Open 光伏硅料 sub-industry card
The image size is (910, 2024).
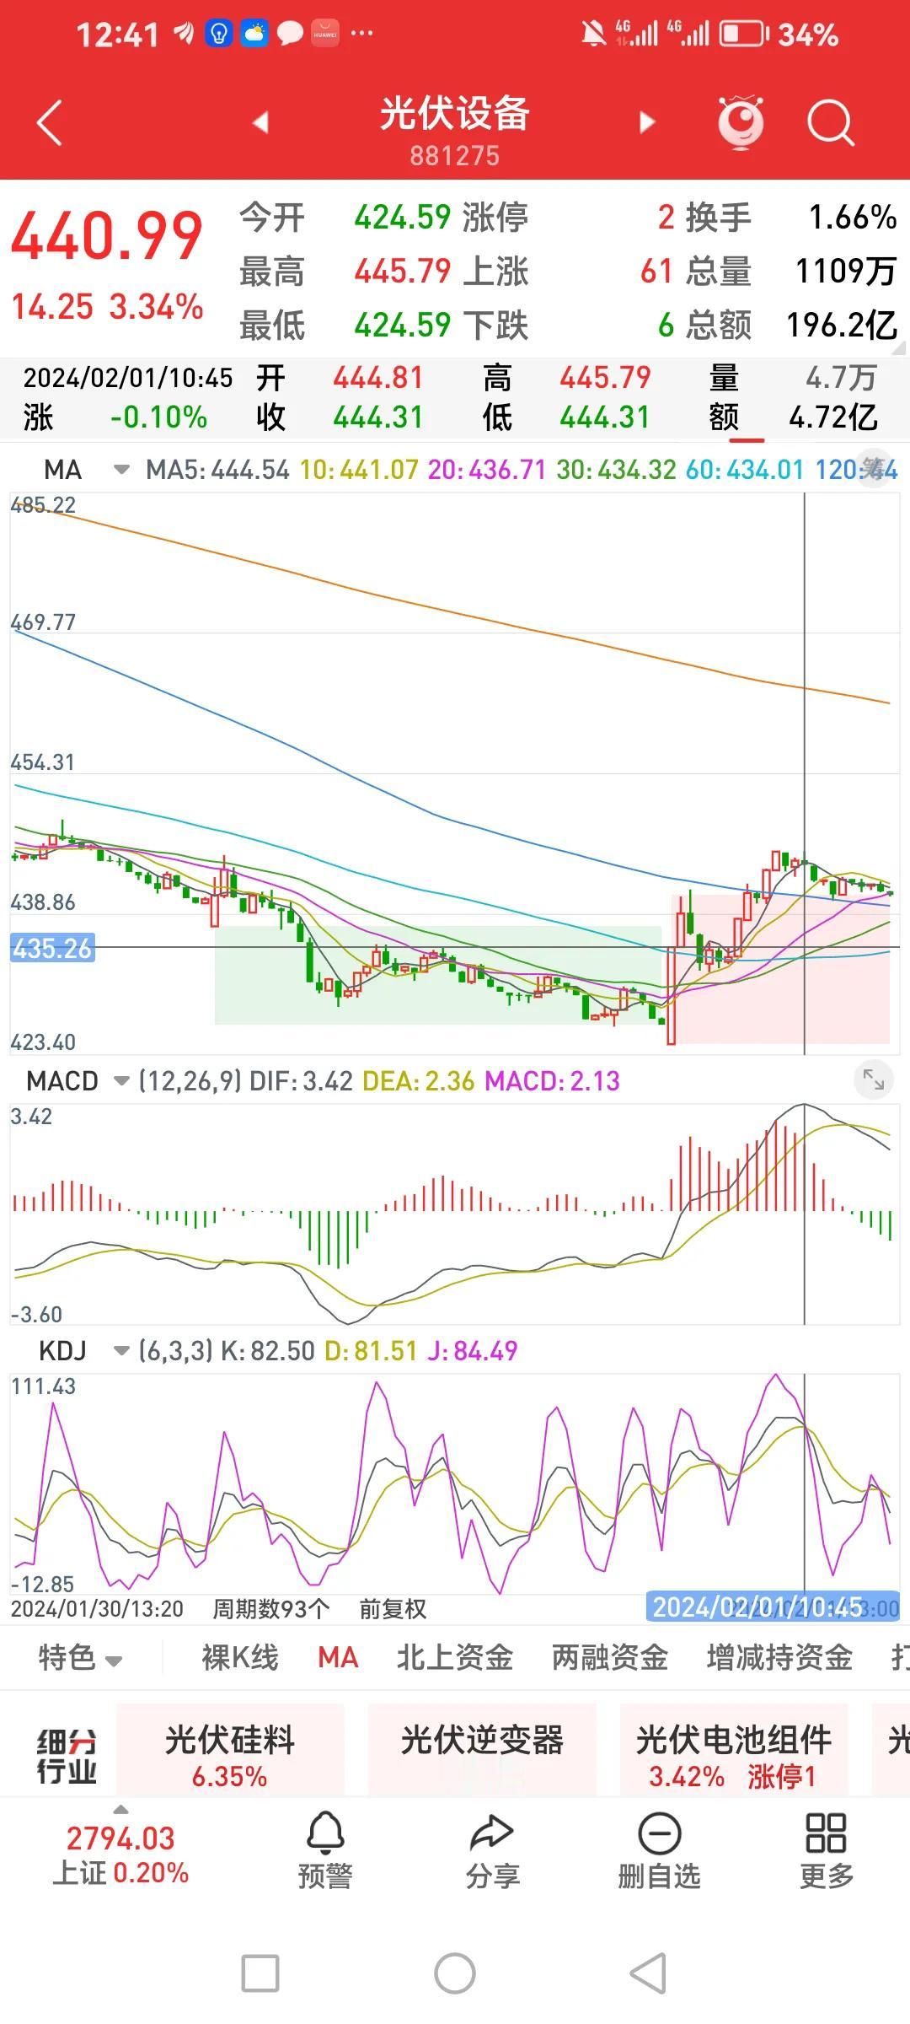pyautogui.click(x=230, y=1749)
